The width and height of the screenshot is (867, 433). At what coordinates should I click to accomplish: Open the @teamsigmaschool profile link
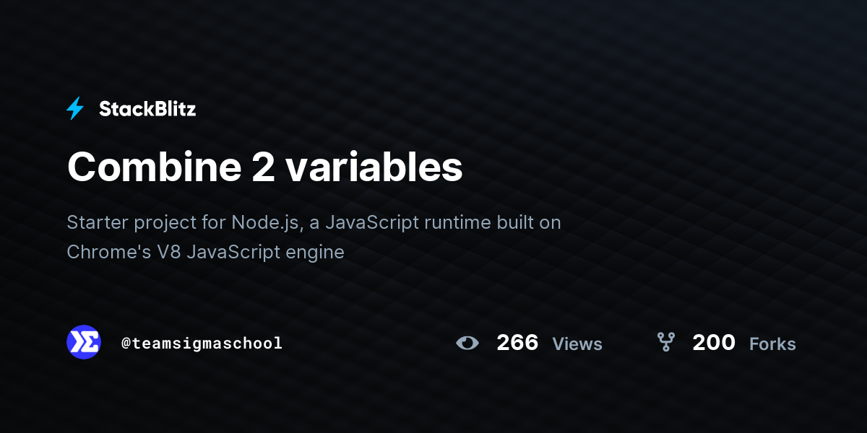click(202, 344)
